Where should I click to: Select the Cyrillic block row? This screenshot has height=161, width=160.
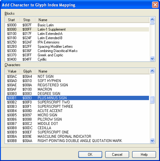[78, 59]
